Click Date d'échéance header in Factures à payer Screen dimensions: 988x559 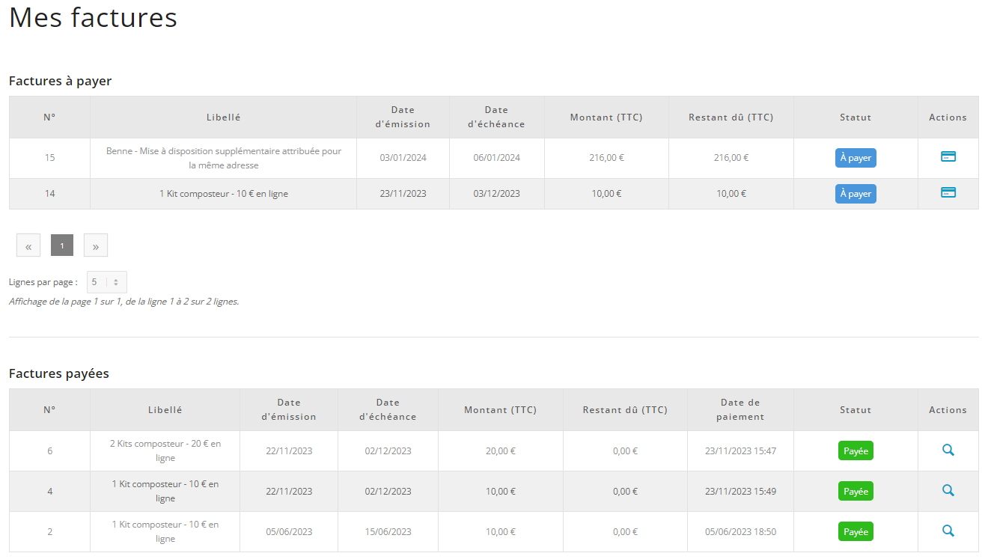coord(496,117)
